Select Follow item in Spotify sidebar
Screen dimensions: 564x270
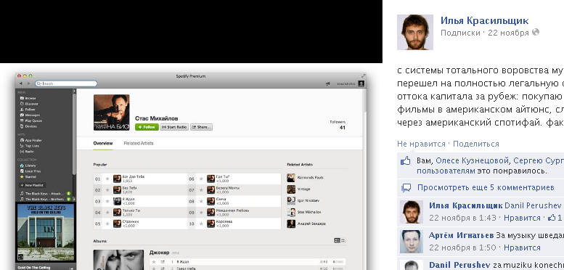coord(28,110)
